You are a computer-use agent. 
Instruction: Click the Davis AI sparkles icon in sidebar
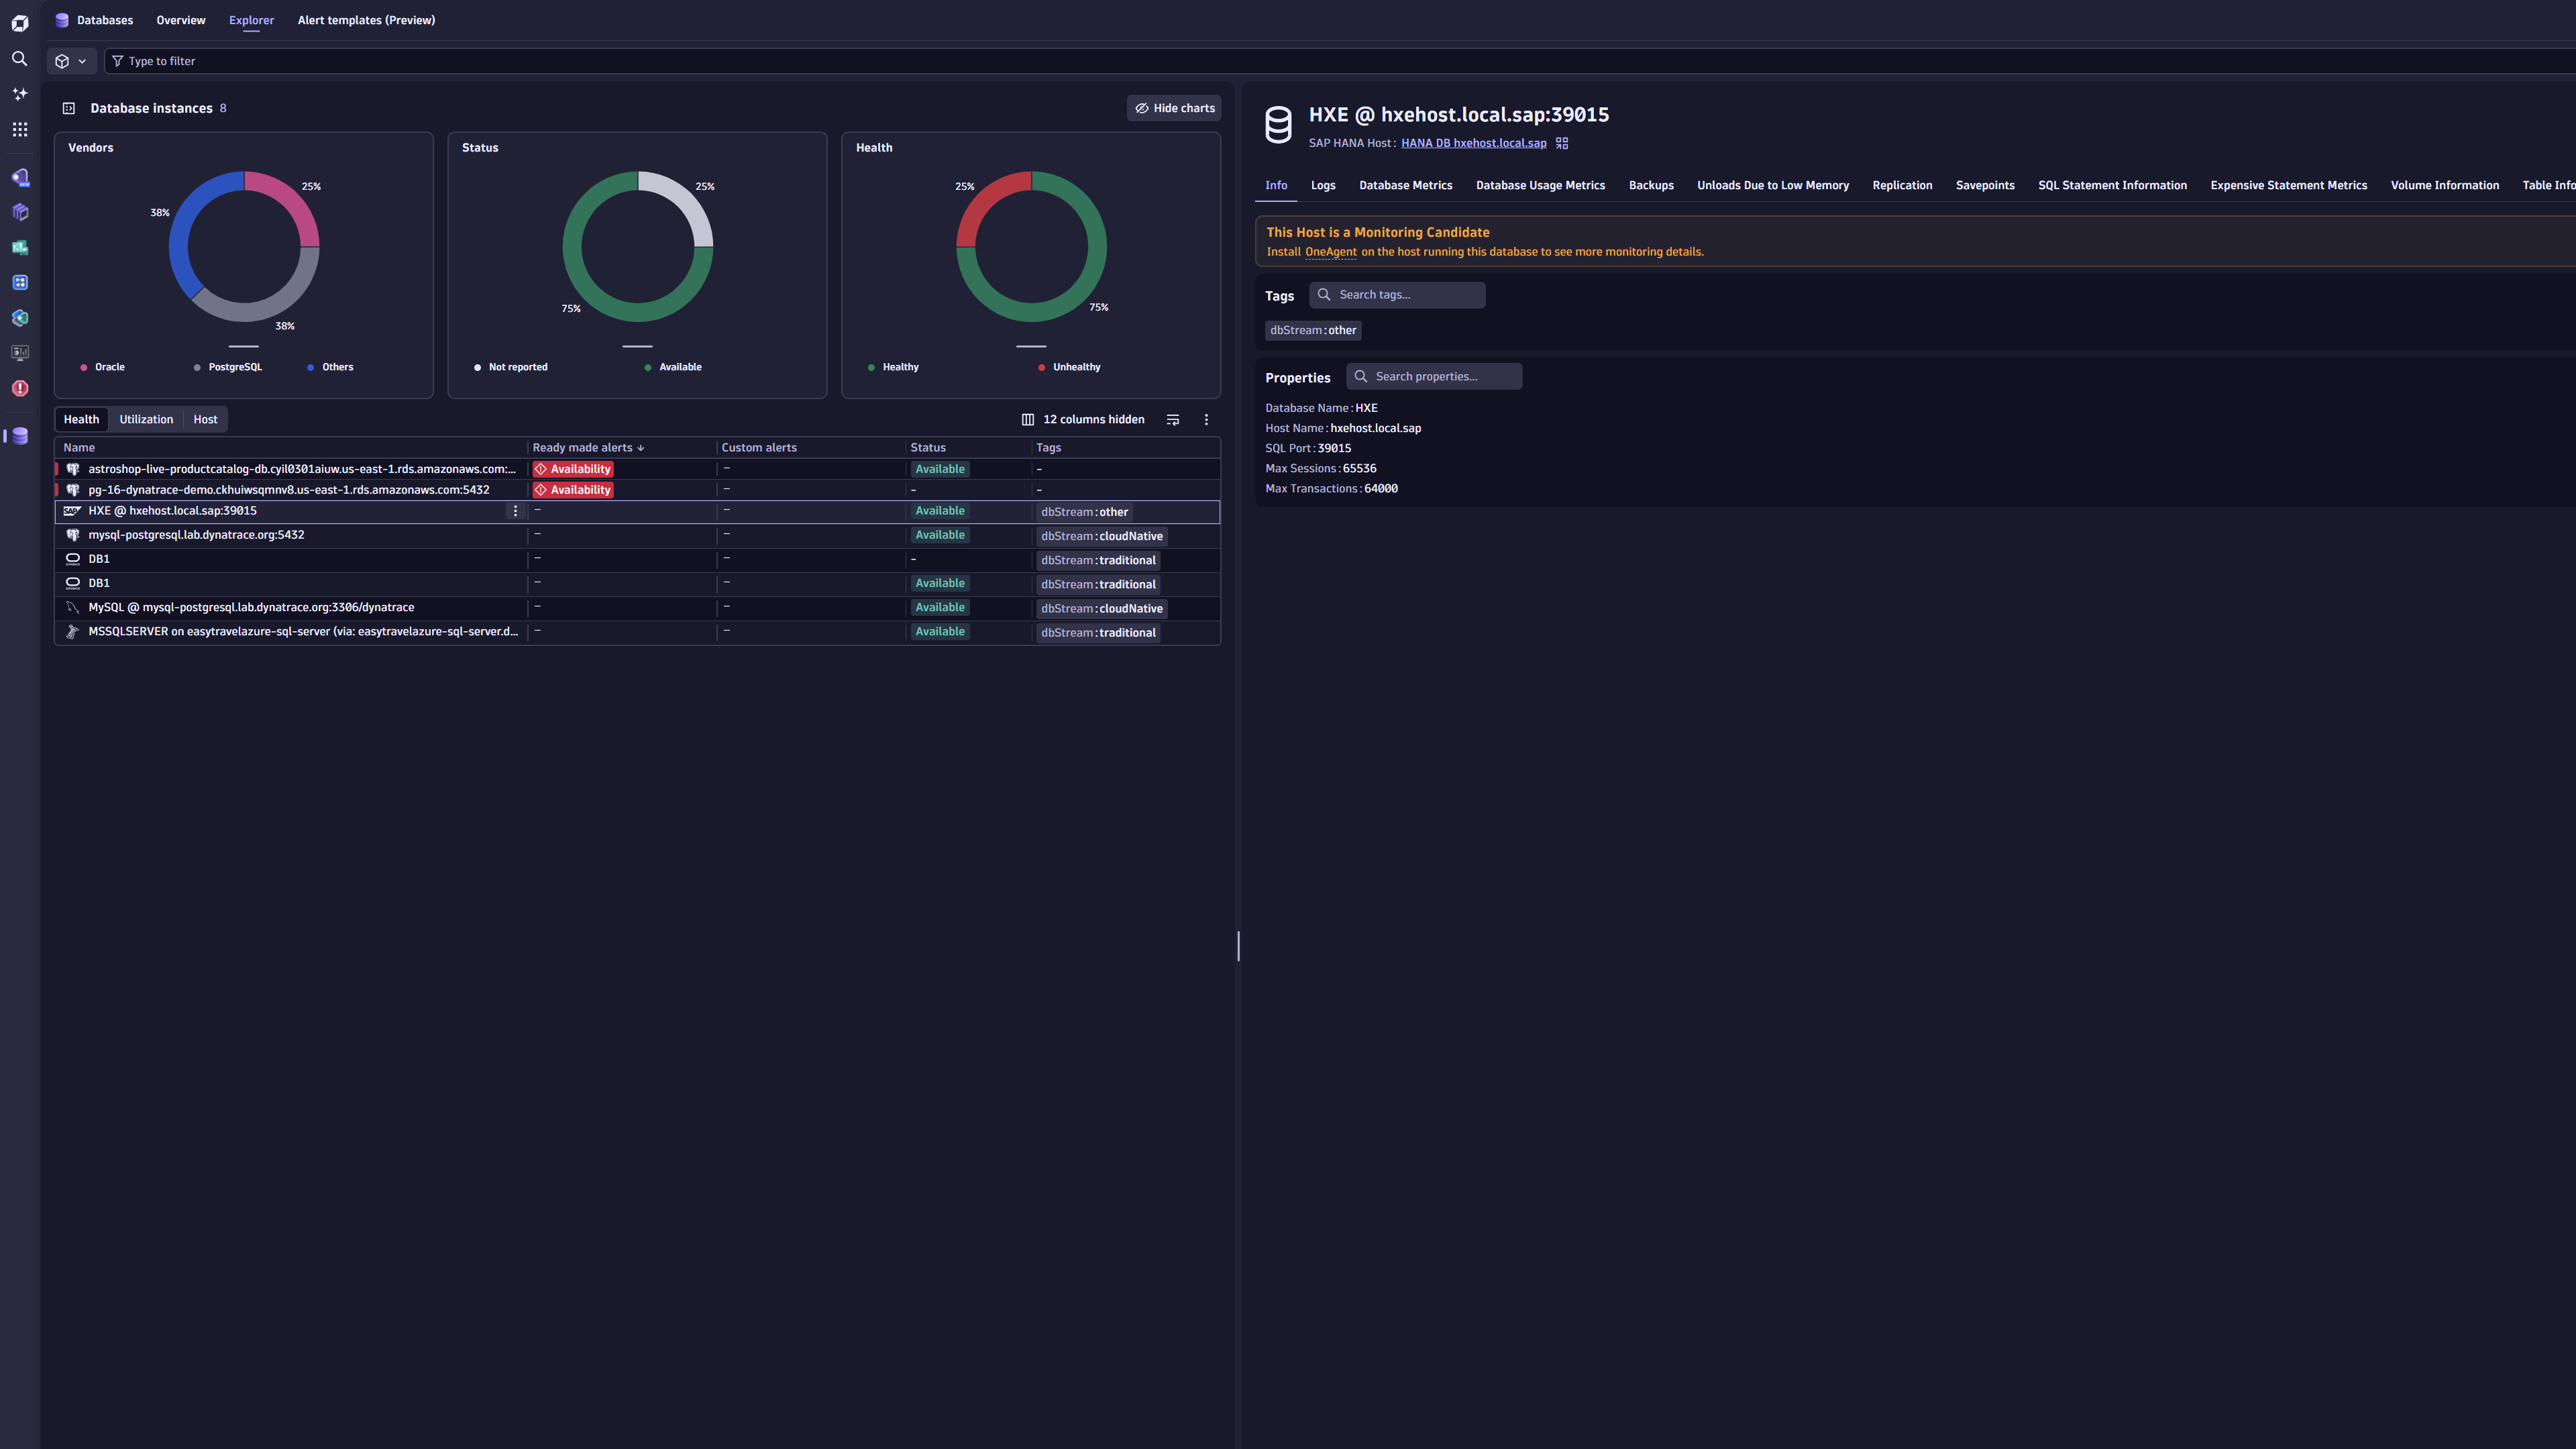[19, 93]
